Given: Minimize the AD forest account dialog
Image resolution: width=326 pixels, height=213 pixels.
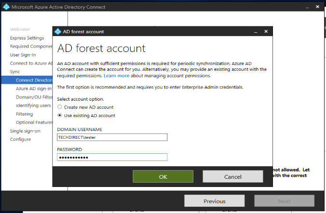Looking at the screenshot, I should 256,32.
